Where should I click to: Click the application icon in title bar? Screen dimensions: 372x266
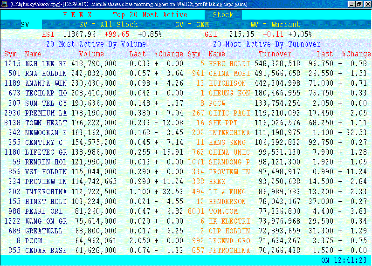click(4, 4)
